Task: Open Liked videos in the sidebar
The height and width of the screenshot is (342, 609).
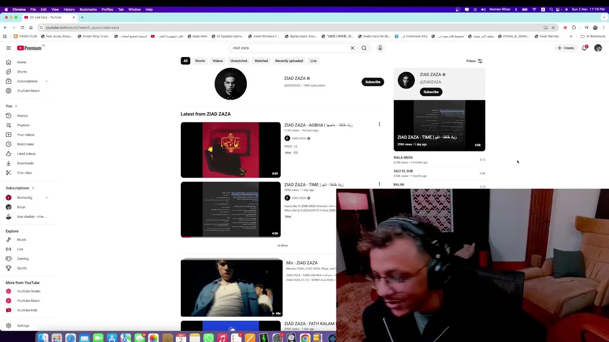Action: point(26,153)
